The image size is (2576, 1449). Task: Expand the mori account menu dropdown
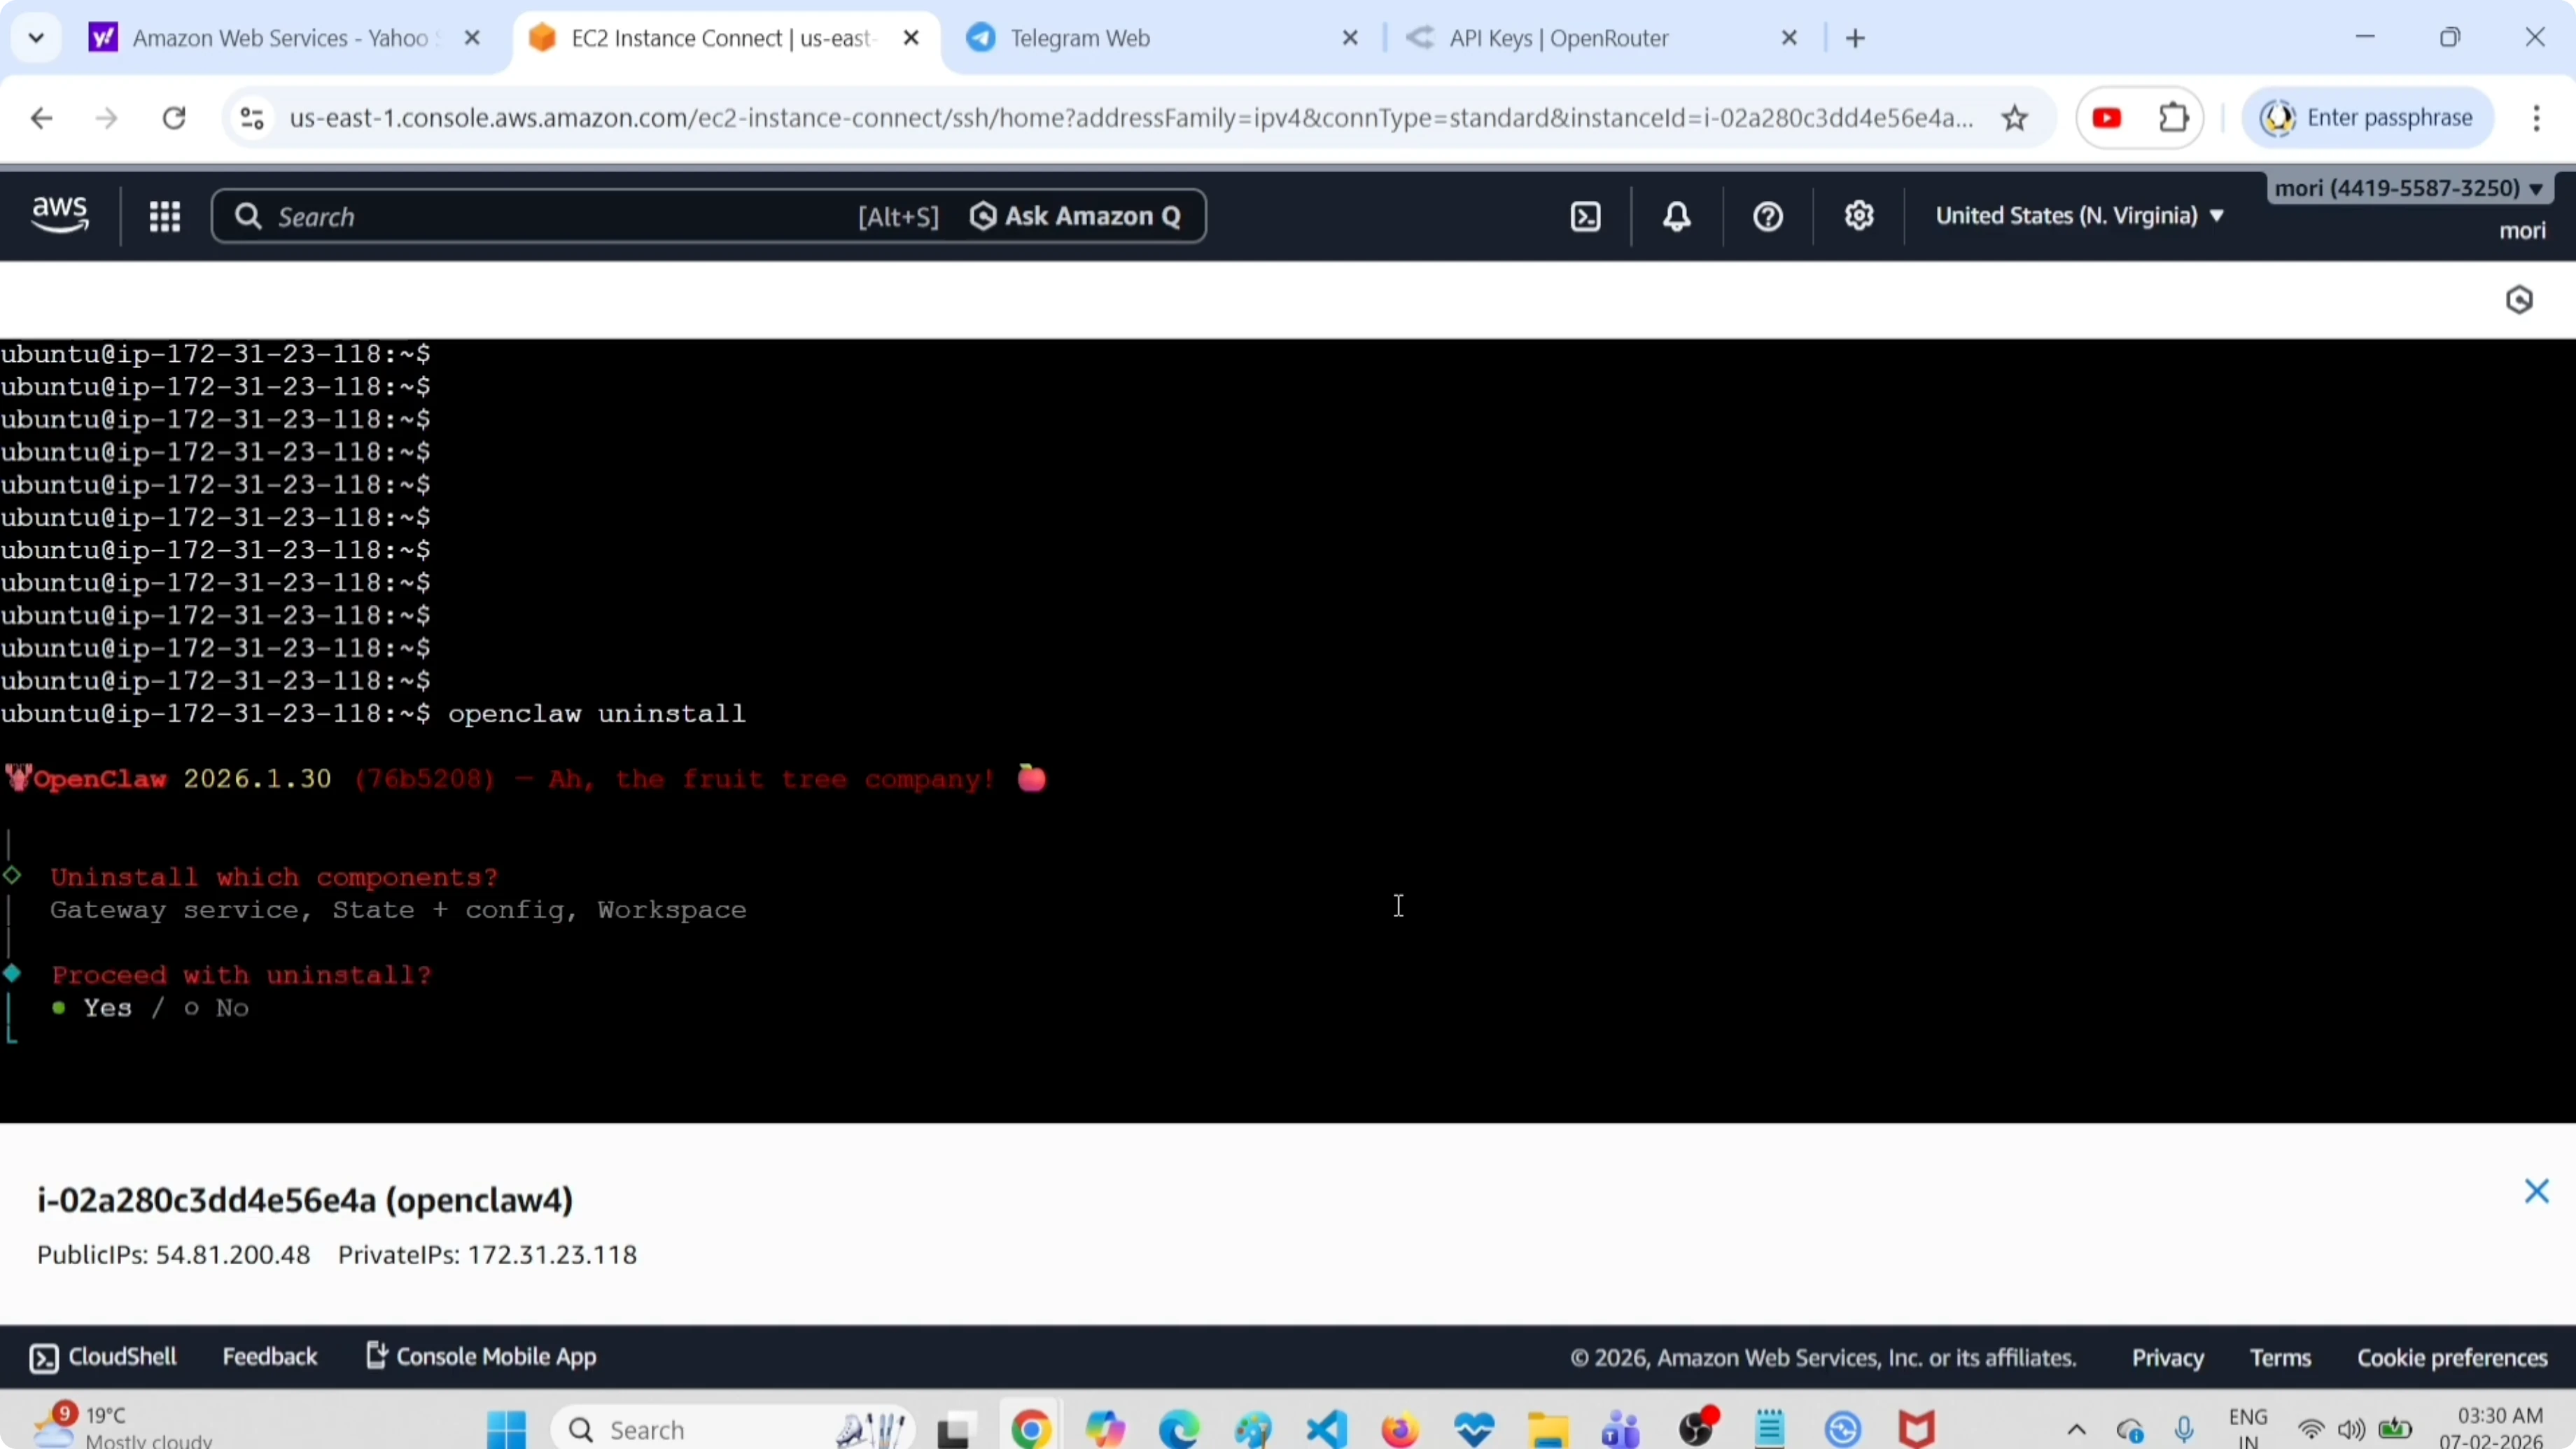[2408, 188]
